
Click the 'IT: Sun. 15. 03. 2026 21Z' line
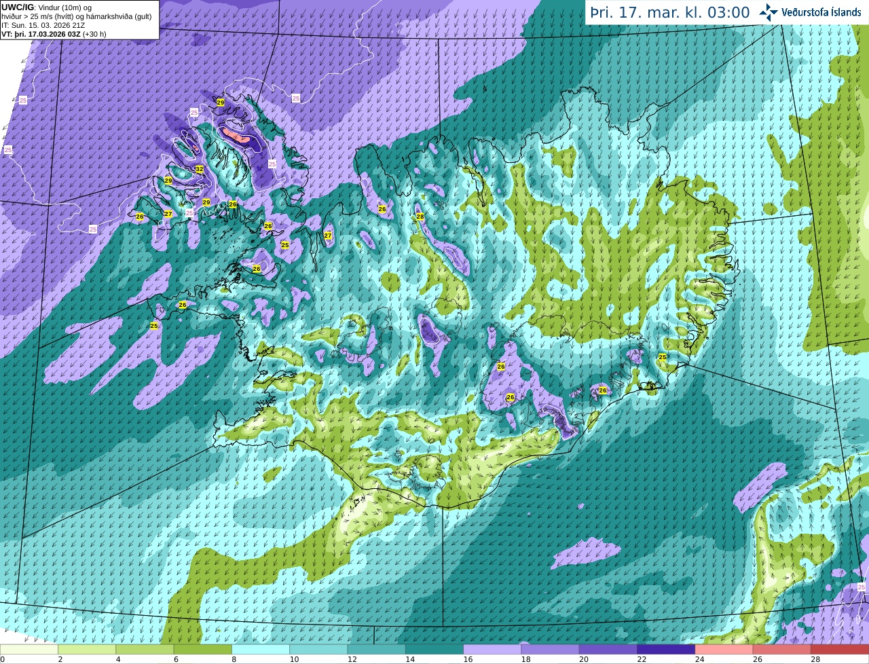tap(43, 25)
